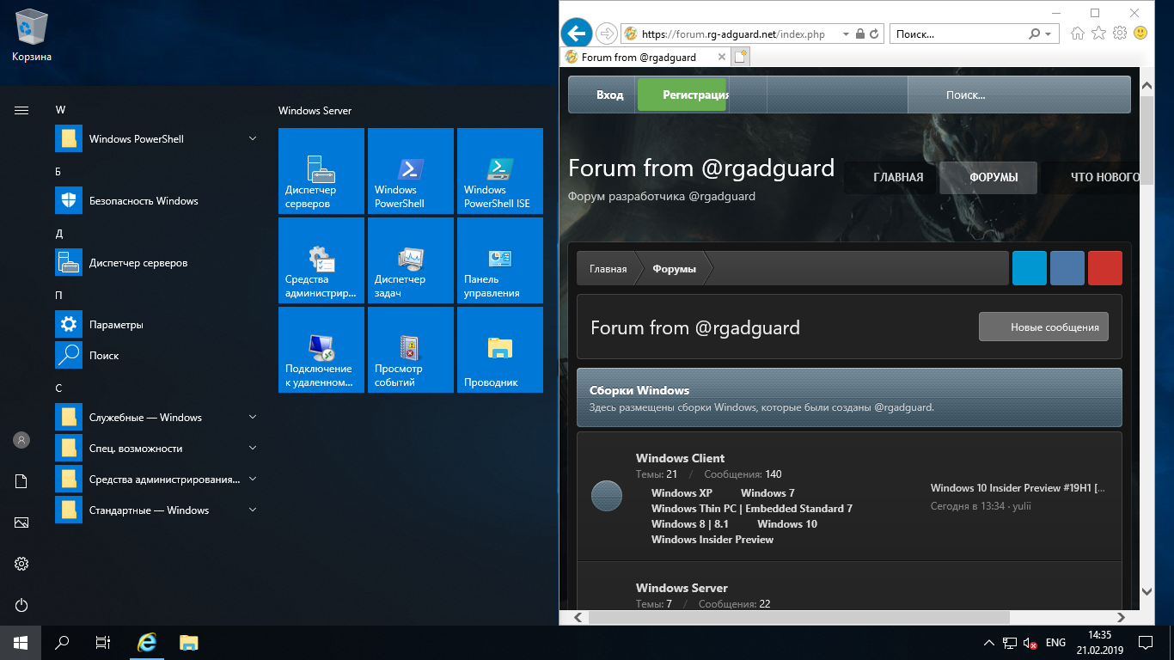Image resolution: width=1174 pixels, height=660 pixels.
Task: Close the Forum from @rgadguard tab
Action: coord(720,58)
